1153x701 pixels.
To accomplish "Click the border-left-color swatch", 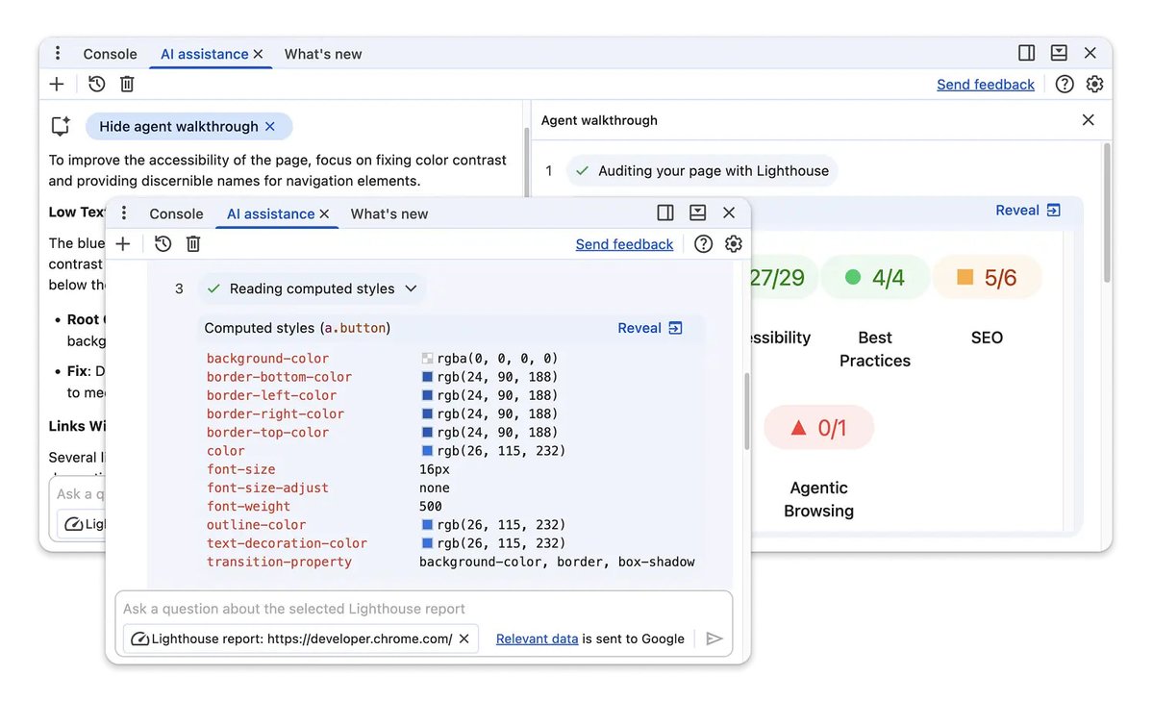I will point(427,395).
